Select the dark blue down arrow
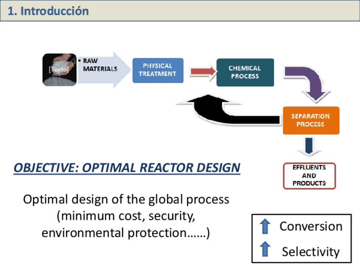360x270 pixels. [309, 146]
